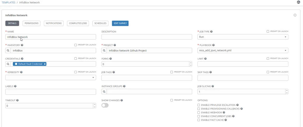Open instance groups lookup search icon
Image resolution: width=303 pixels, height=127 pixels.
[x=104, y=92]
